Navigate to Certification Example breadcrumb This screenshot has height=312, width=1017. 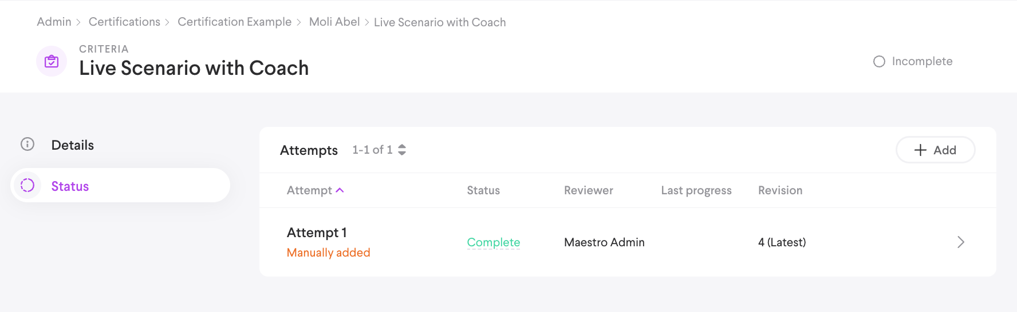click(x=234, y=22)
